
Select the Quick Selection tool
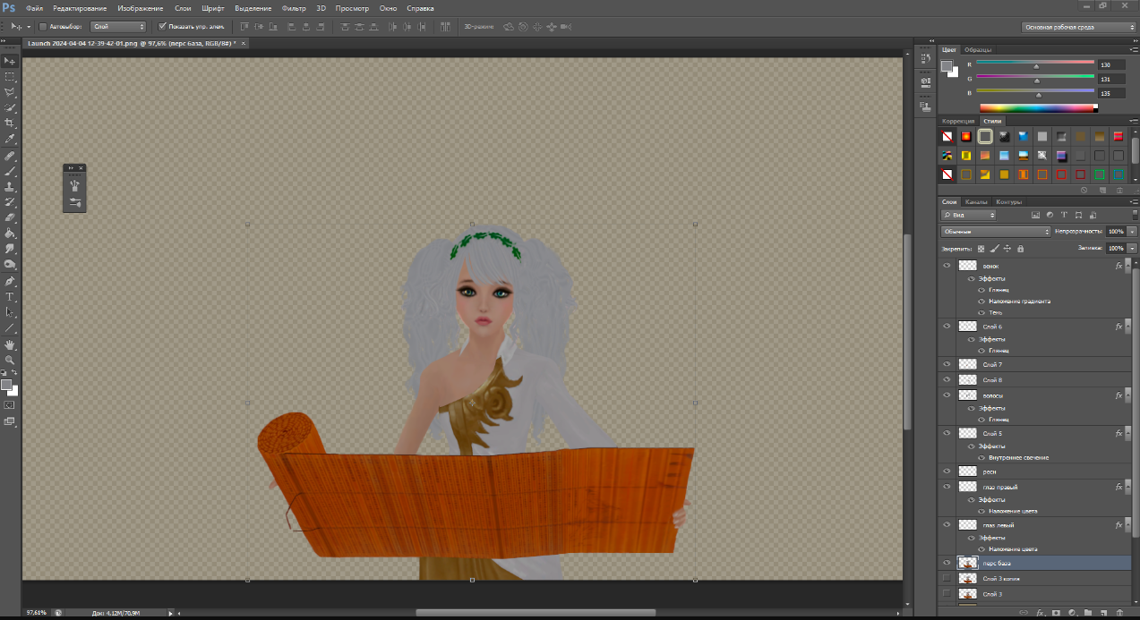pyautogui.click(x=10, y=107)
